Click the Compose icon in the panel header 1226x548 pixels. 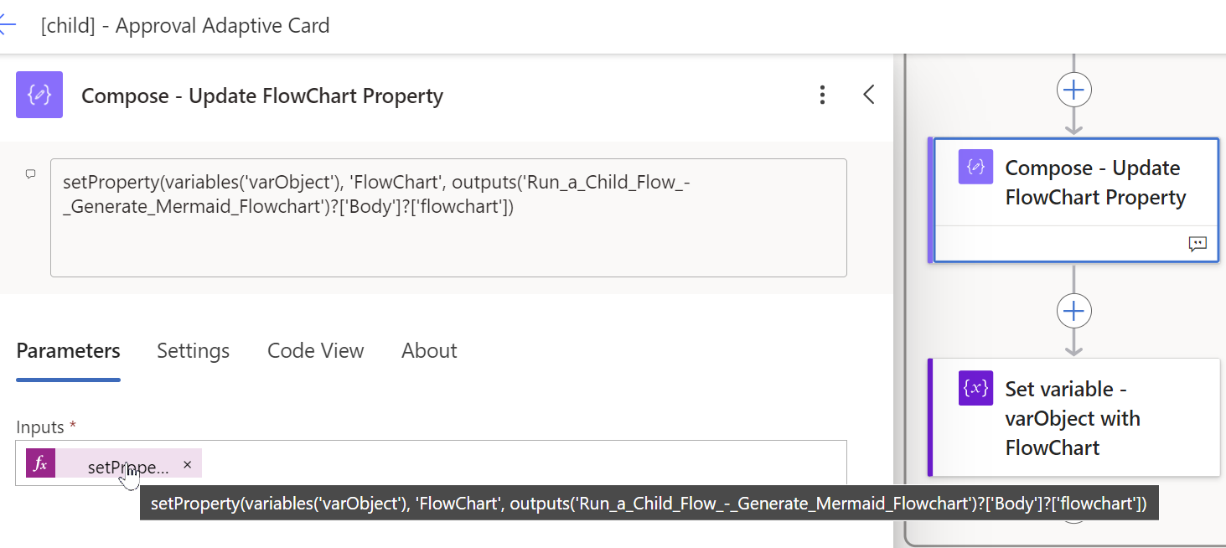point(39,95)
